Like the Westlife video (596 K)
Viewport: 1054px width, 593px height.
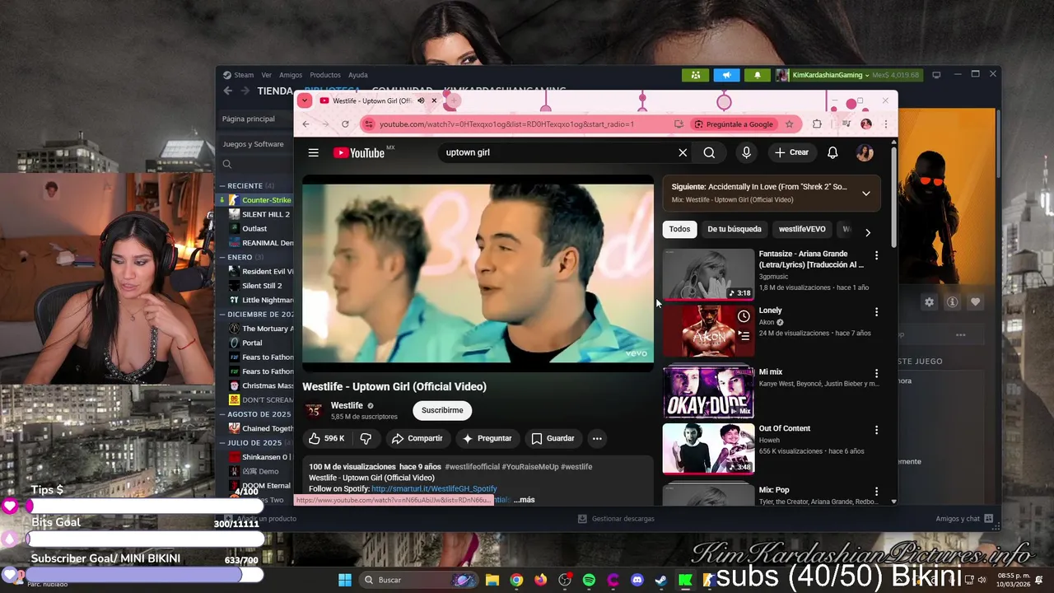pos(327,438)
